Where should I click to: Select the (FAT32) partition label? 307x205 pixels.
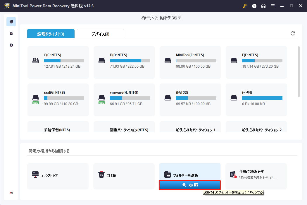click(182, 93)
